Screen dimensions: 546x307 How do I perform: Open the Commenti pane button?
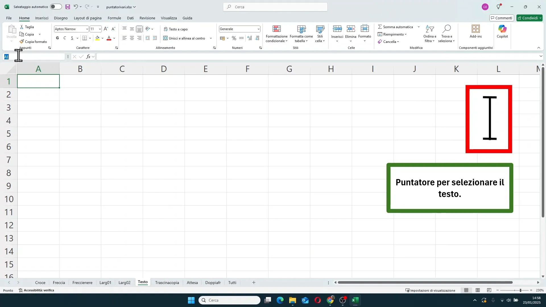click(x=502, y=18)
